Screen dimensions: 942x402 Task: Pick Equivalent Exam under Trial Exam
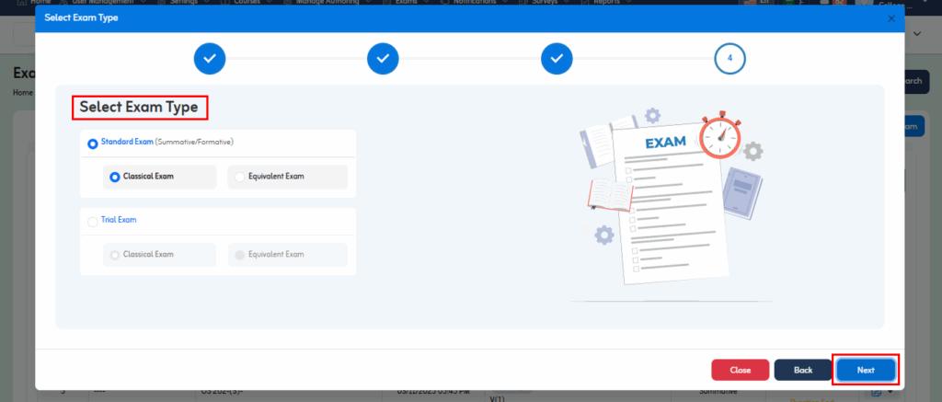[x=240, y=255]
